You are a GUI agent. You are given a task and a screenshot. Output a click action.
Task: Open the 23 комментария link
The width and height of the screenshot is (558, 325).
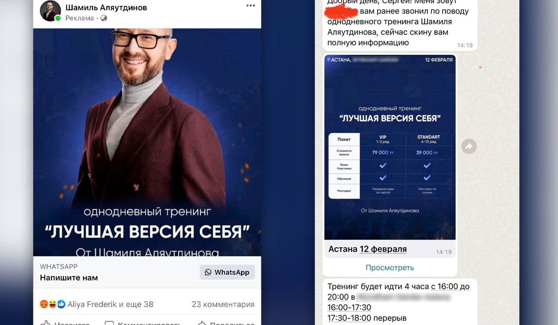coord(223,305)
